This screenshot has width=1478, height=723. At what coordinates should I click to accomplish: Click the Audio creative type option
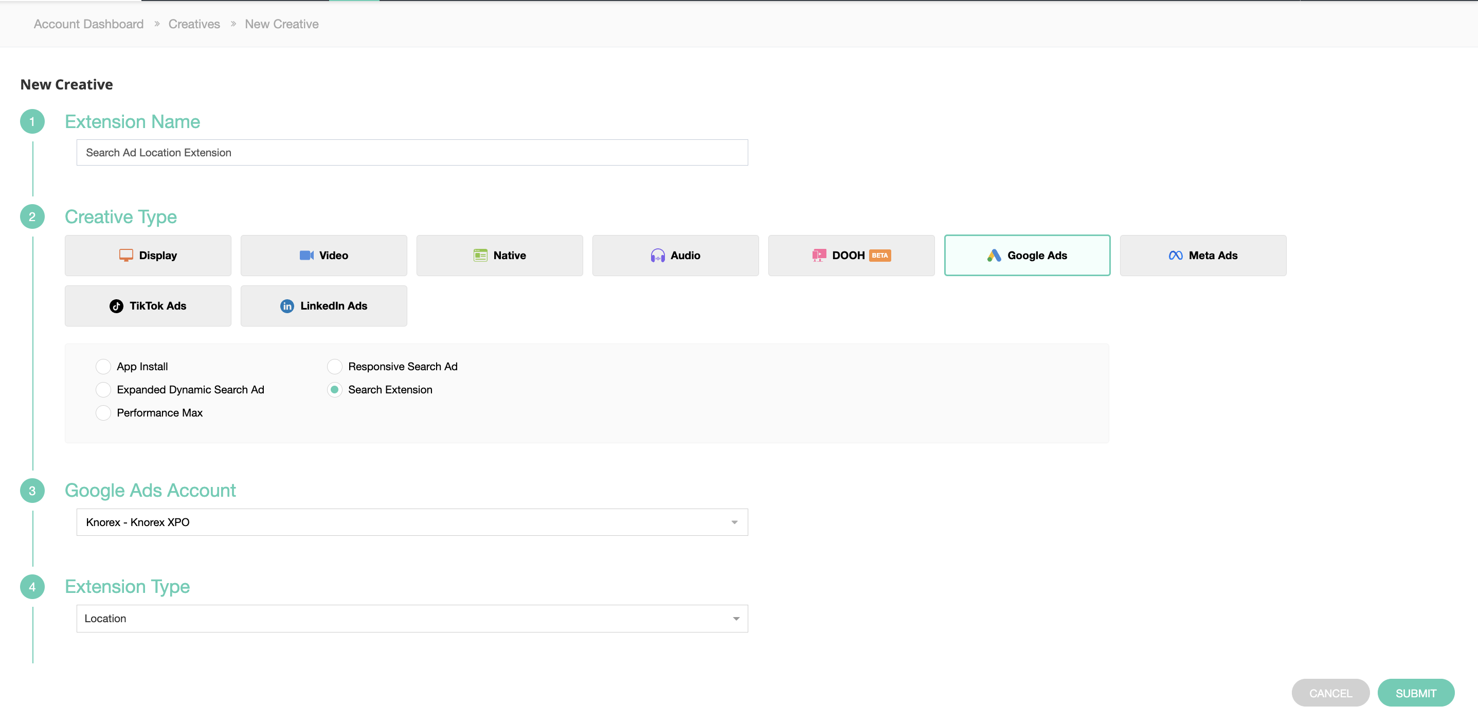tap(675, 256)
